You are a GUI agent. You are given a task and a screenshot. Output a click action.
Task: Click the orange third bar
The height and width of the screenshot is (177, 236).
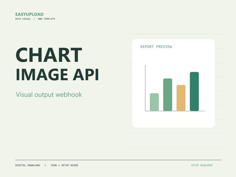tap(181, 98)
